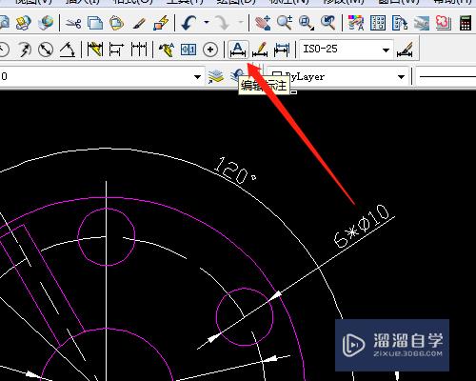This screenshot has width=476, height=381.
Task: Select the Tolerance tool
Action: [x=188, y=50]
